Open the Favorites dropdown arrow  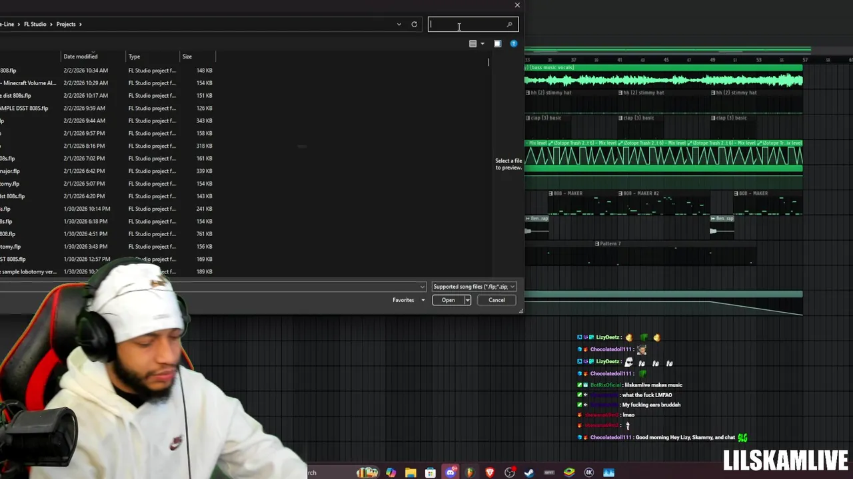423,300
